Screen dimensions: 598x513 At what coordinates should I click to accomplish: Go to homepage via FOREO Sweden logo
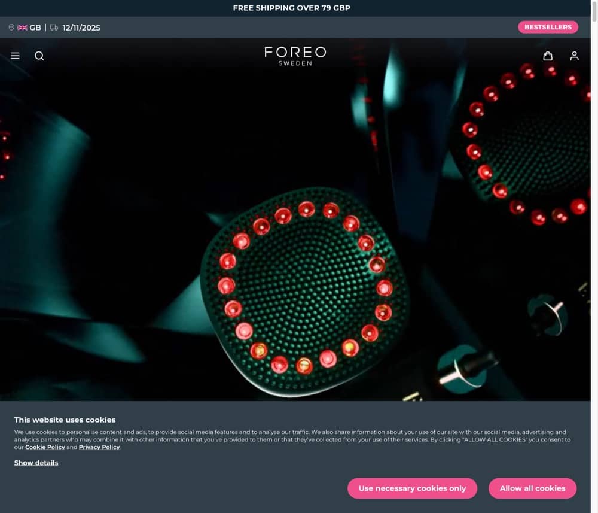(x=295, y=56)
